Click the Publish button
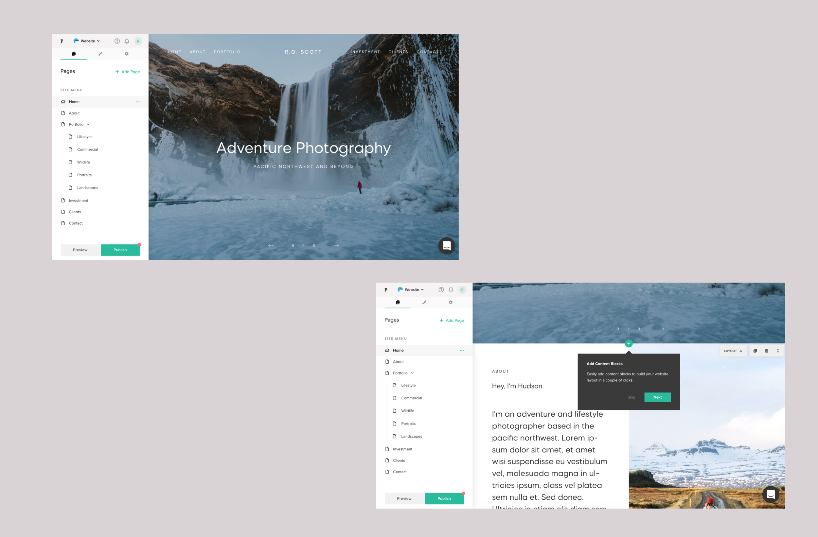The height and width of the screenshot is (537, 818). click(x=120, y=250)
